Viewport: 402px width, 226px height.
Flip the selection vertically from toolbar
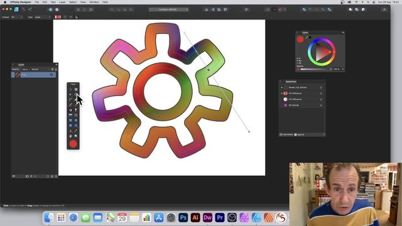pos(213,9)
